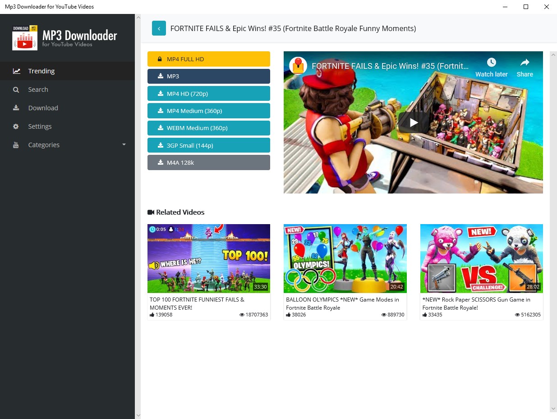Click the 28:02 duration badge

[x=533, y=287]
